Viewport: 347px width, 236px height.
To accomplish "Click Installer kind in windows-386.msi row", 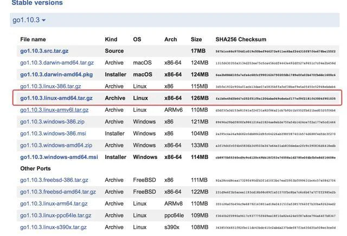I will click(114, 133).
